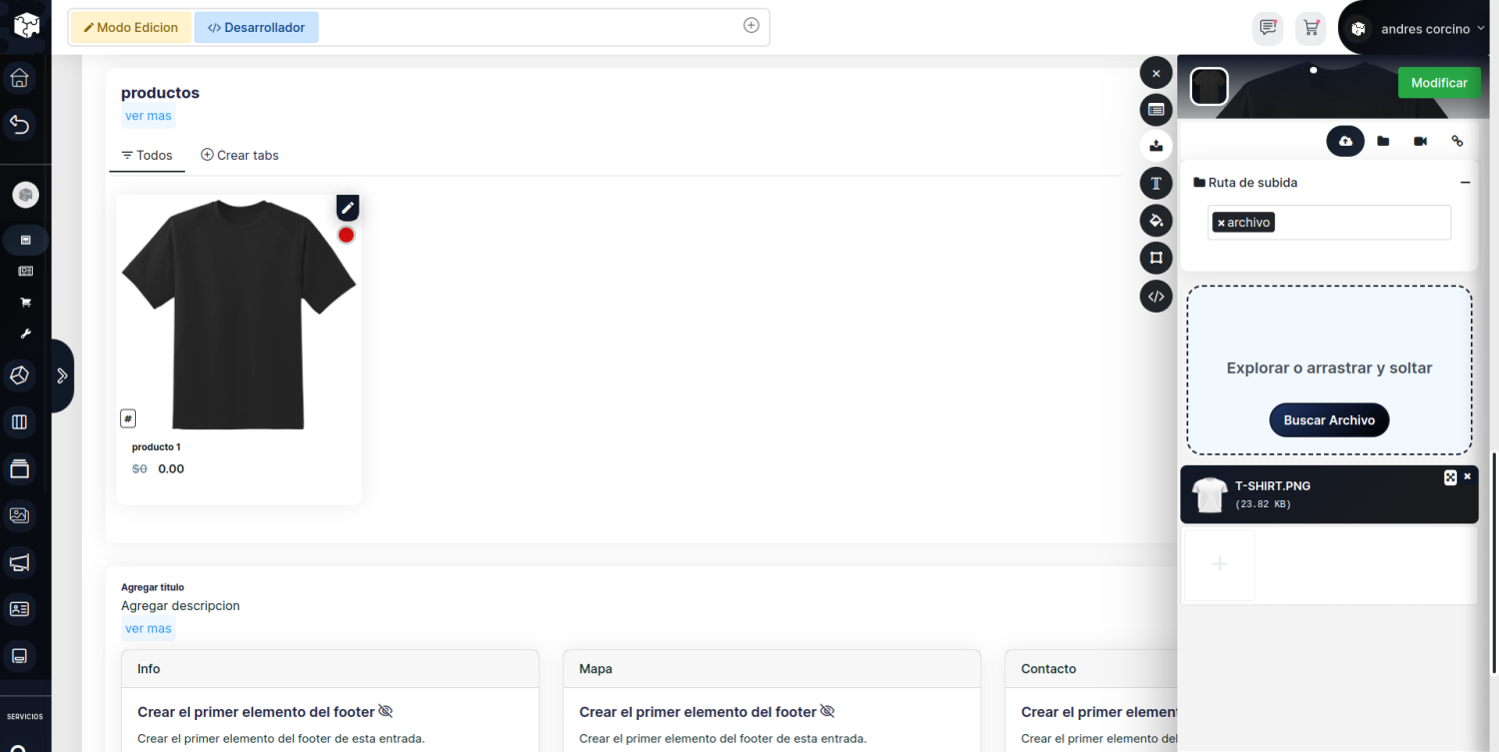
Task: Select the paint bucket fill tool
Action: [x=1156, y=220]
